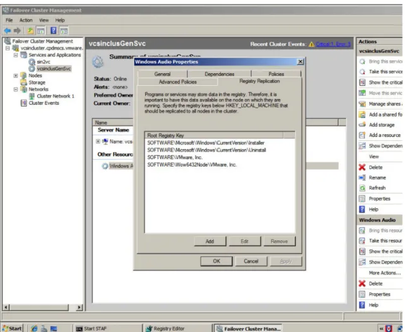This screenshot has width=405, height=332.
Task: Click Add a shared folder action
Action: 381,114
